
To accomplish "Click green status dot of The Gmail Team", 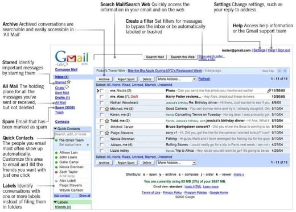I will 56,140.
